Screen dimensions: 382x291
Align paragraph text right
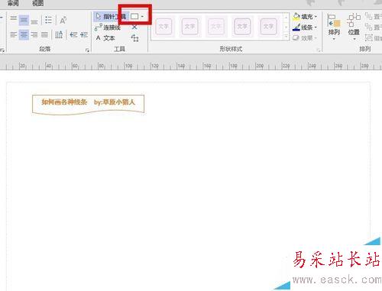click(34, 34)
